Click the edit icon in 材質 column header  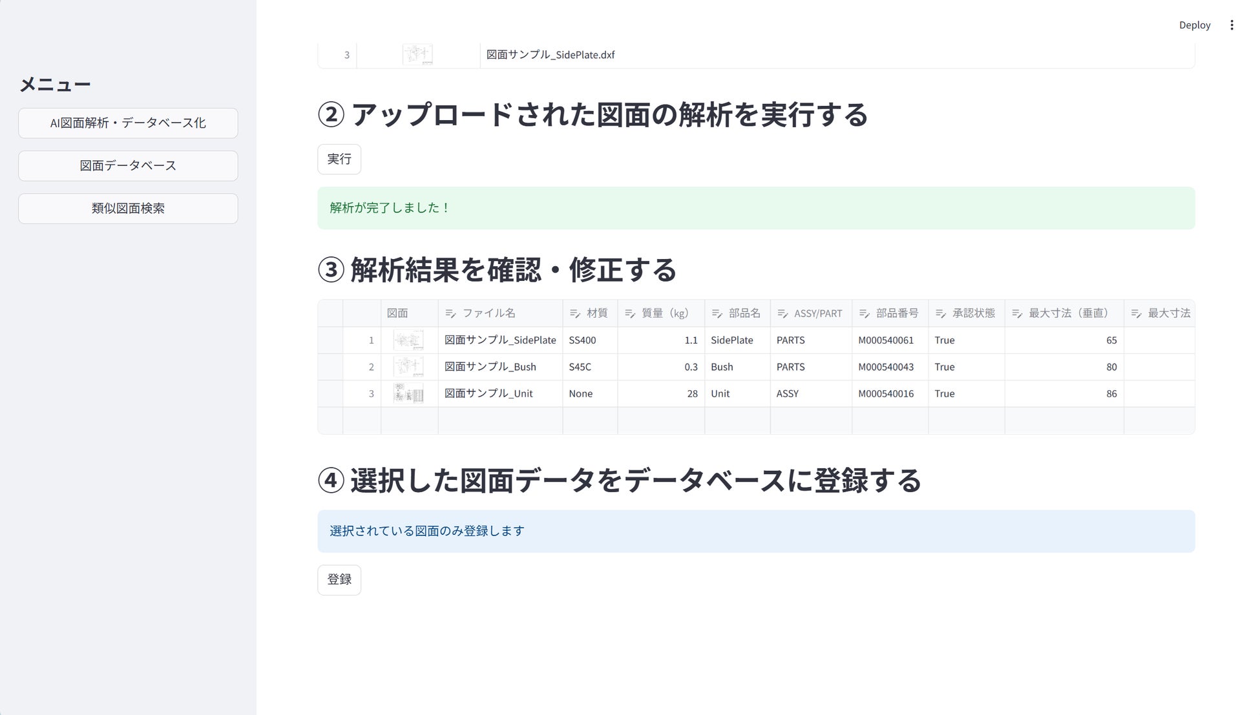574,314
